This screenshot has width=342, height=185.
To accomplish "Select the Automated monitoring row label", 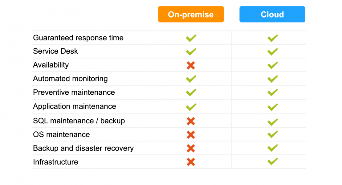I will coord(70,79).
